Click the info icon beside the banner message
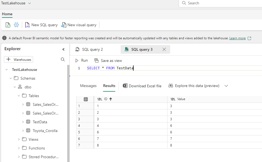 [4, 38]
